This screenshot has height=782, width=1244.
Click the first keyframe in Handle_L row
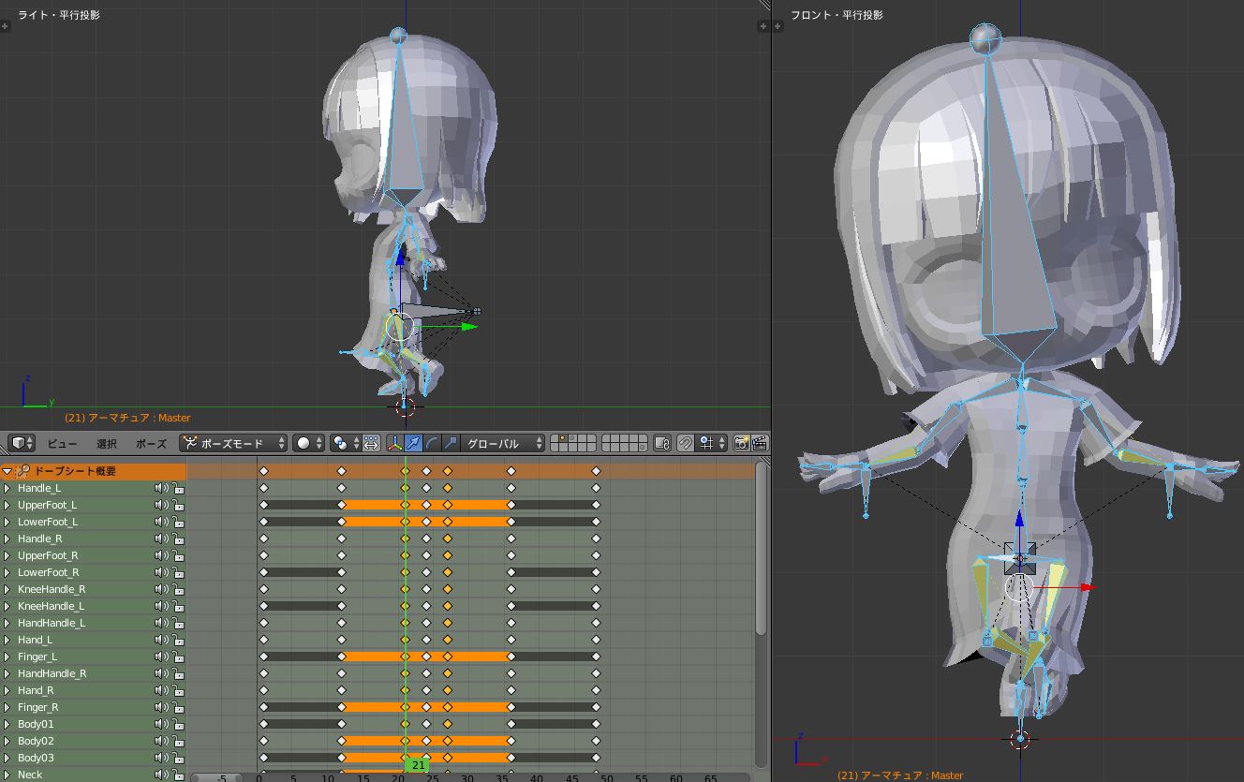coord(263,488)
